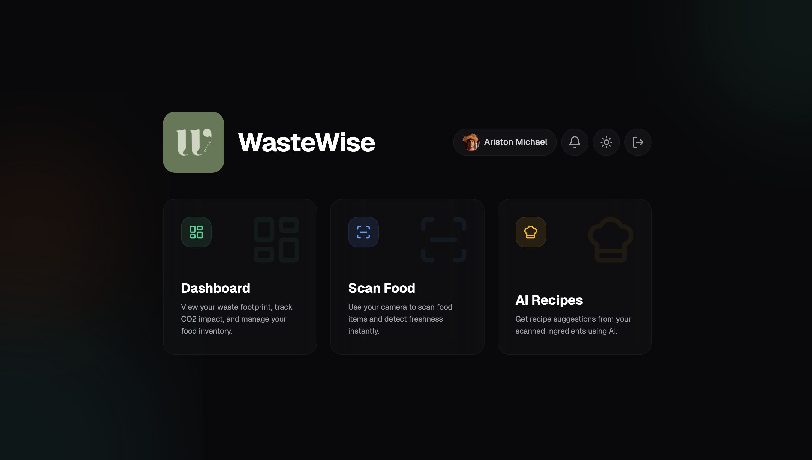
Task: Click the yellow chef hat icon
Action: pos(530,232)
